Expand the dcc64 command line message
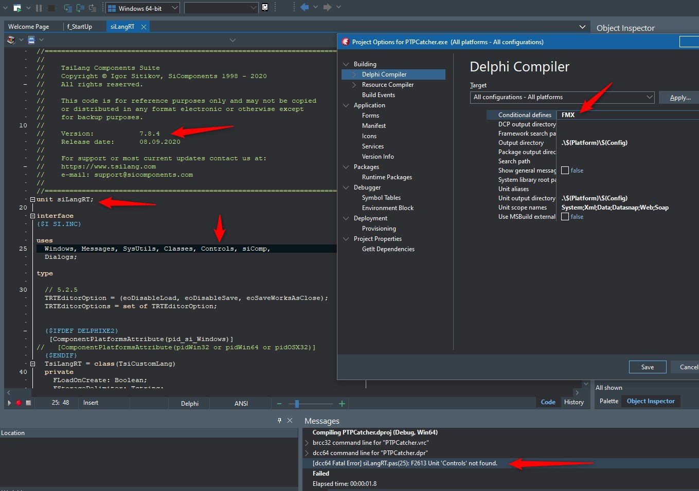This screenshot has height=491, width=699. (307, 453)
